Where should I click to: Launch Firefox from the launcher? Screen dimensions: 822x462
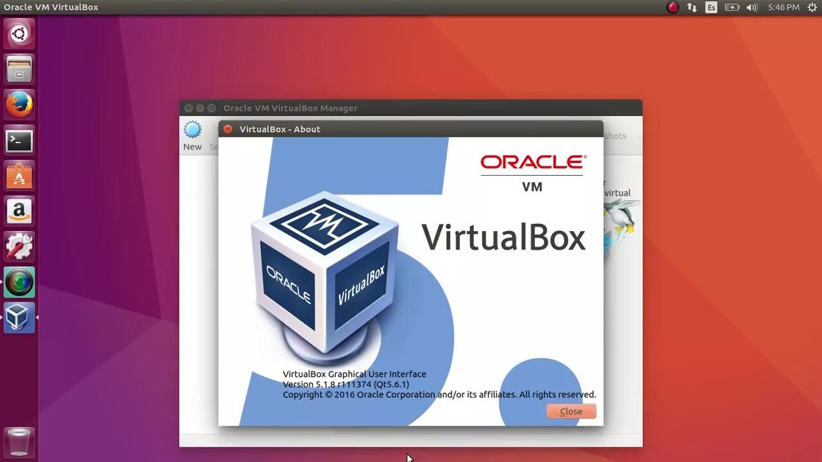coord(19,105)
